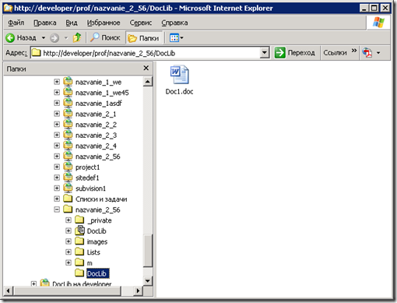The width and height of the screenshot is (397, 303).
Task: Select site icon for nazvanie_1_we
Action: 68,82
